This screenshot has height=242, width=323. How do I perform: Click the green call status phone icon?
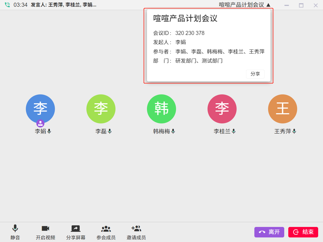pos(7,5)
